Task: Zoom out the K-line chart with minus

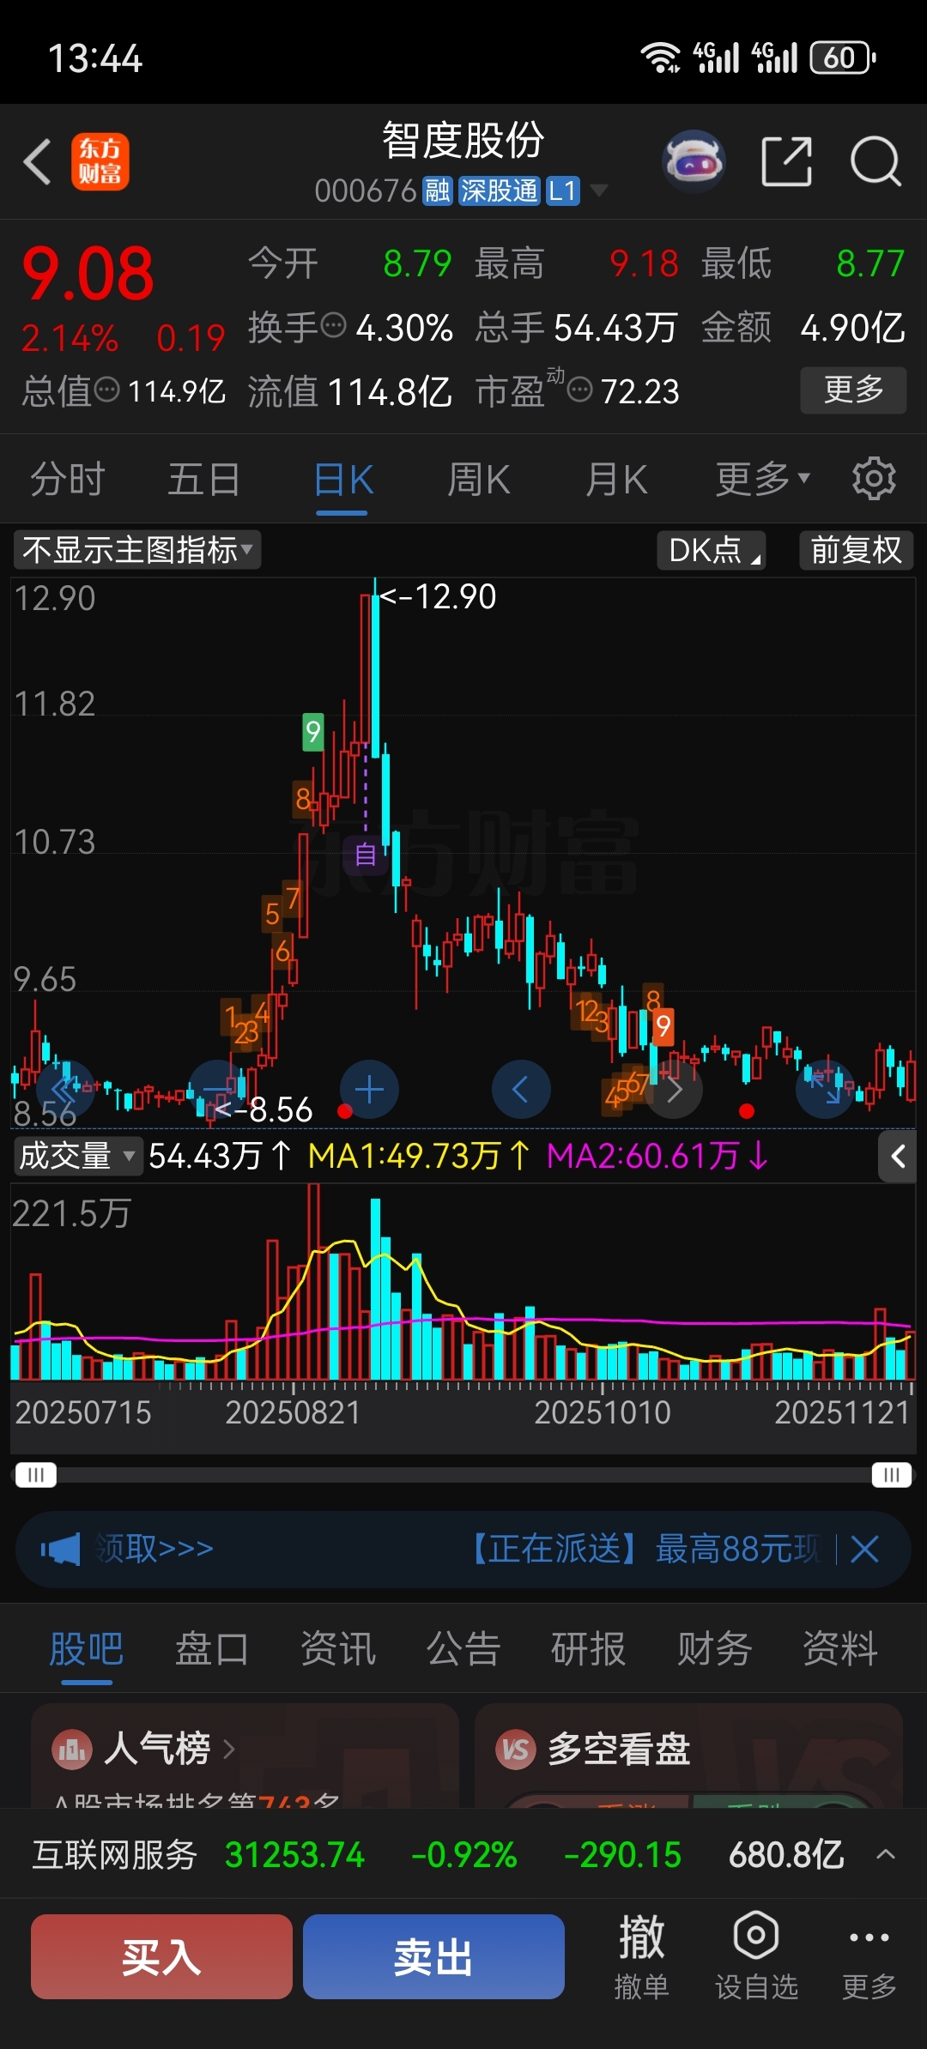Action: tap(217, 1090)
